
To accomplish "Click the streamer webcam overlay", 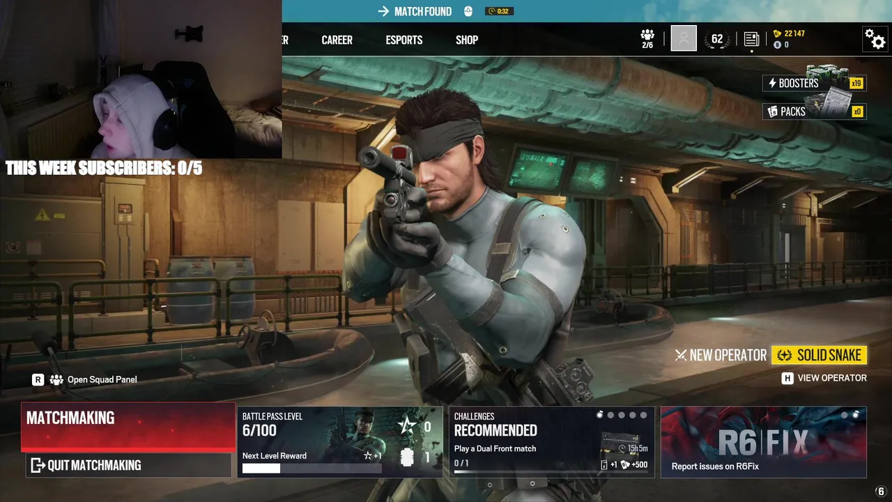I will pos(141,79).
